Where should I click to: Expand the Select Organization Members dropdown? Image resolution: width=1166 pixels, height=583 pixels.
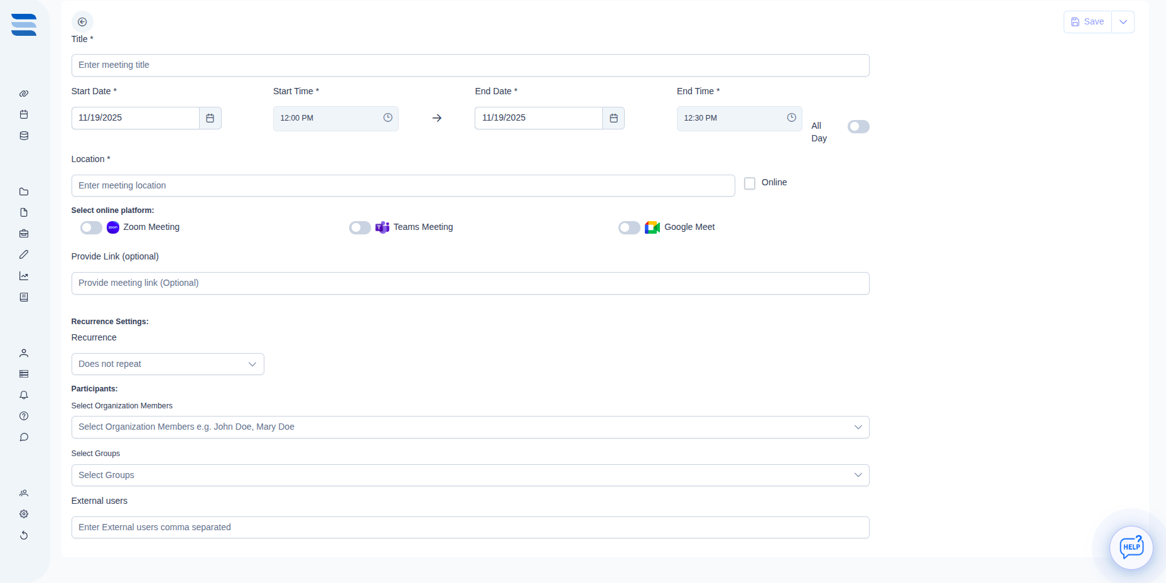click(x=470, y=427)
